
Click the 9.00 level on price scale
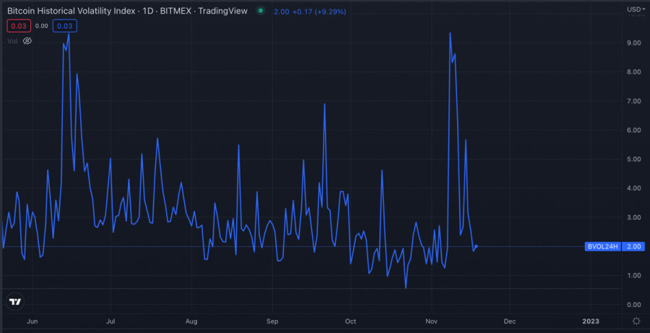[x=634, y=43]
